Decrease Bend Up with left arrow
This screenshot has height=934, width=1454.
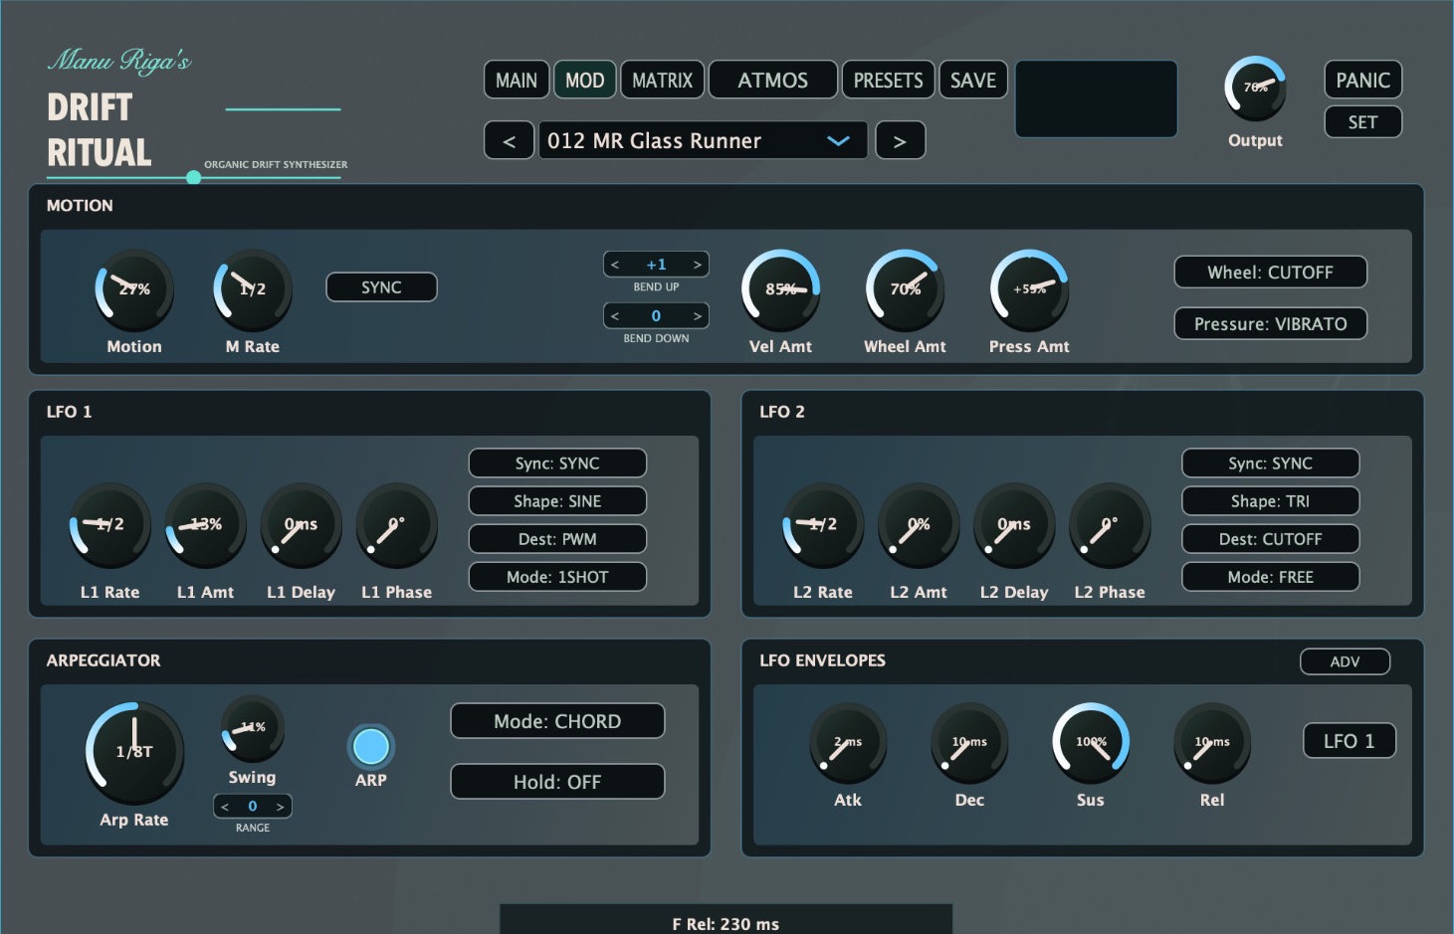coord(615,265)
